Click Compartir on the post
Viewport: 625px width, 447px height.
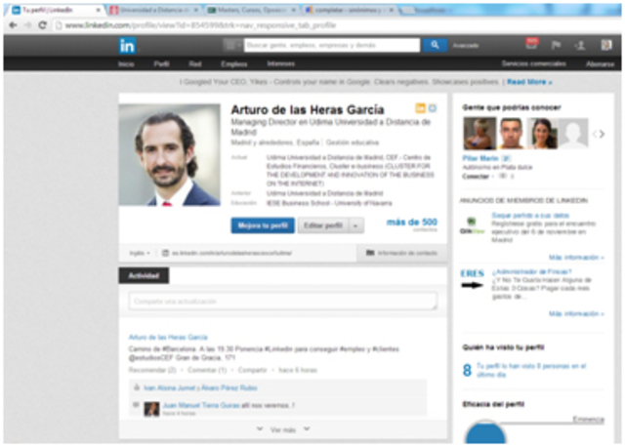pyautogui.click(x=252, y=370)
